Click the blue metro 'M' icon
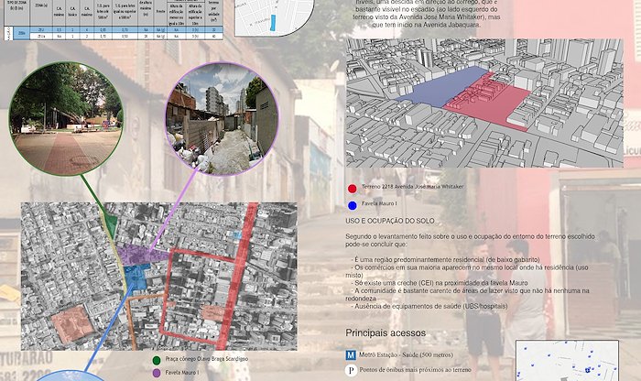 coord(351,354)
